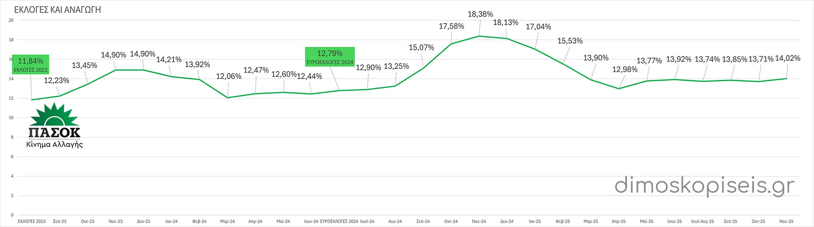
Task: Click the 12,98% data label
Action: point(624,69)
